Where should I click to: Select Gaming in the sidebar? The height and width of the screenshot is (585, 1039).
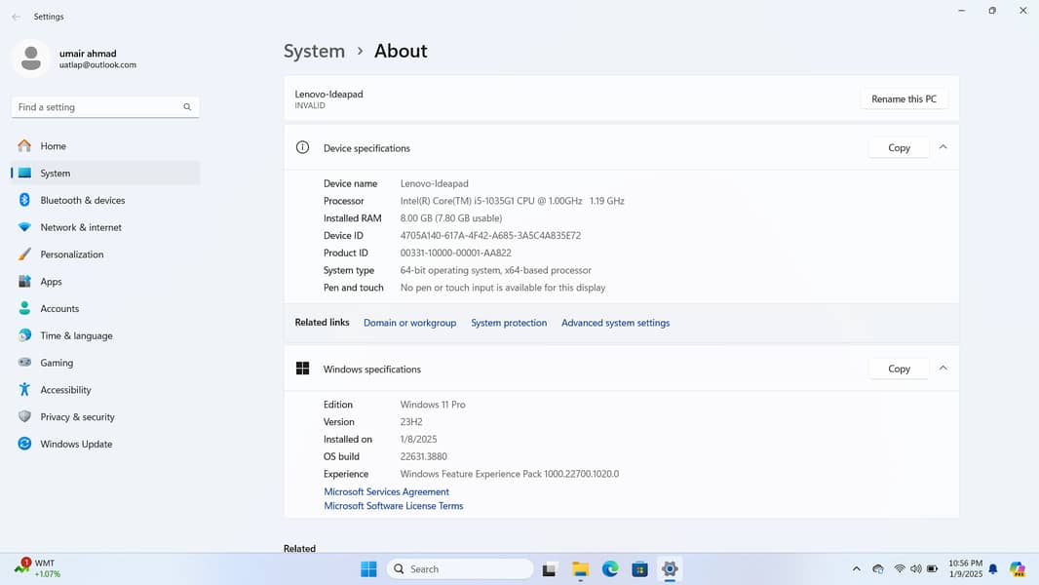coord(56,363)
